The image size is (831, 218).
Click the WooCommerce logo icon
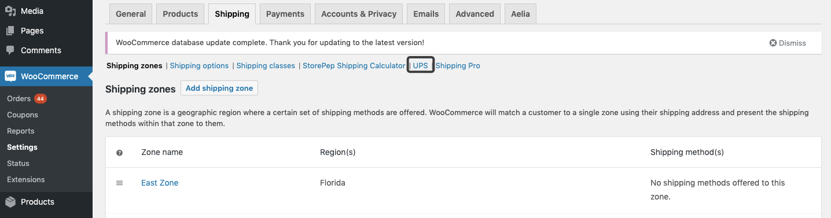coord(10,76)
